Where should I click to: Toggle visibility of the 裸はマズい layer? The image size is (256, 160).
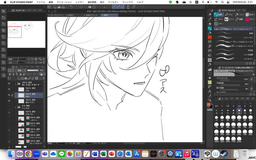[9, 101]
